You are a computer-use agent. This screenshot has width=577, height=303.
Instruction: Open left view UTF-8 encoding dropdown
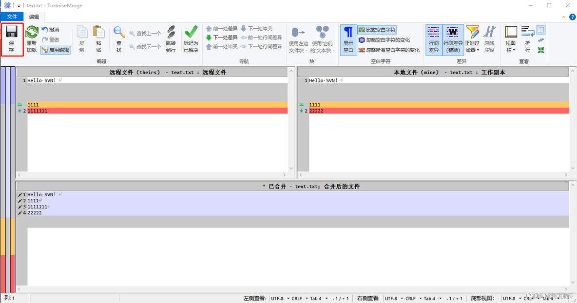pyautogui.click(x=280, y=298)
